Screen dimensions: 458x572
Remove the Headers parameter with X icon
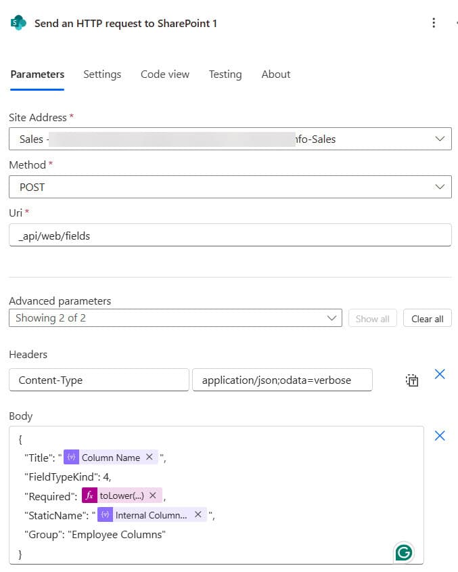click(x=440, y=374)
